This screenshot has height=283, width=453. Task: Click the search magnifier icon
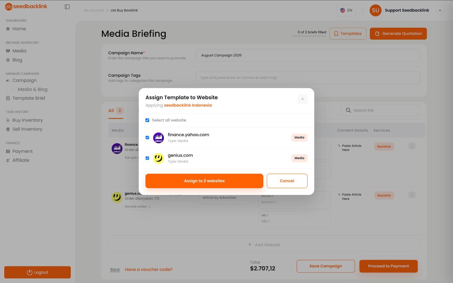click(348, 110)
